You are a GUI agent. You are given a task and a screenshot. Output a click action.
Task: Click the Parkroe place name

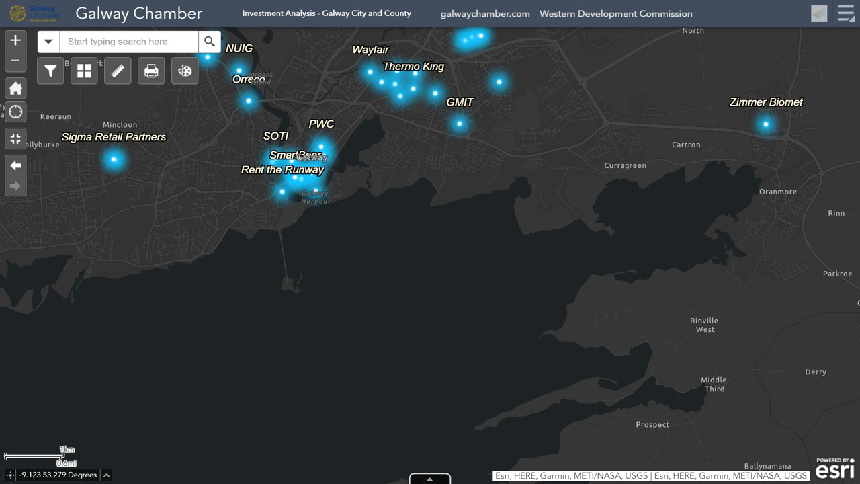837,274
